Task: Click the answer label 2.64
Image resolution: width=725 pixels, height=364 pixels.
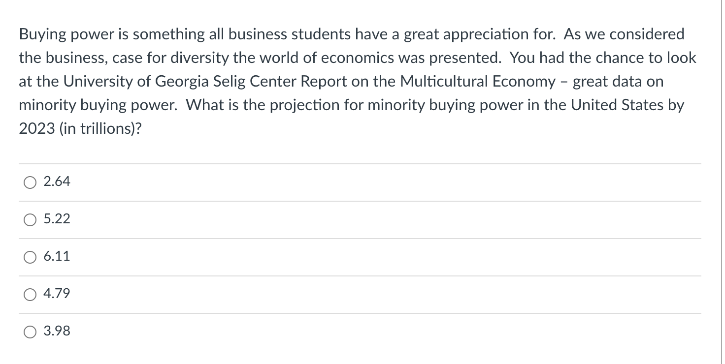Action: 56,182
